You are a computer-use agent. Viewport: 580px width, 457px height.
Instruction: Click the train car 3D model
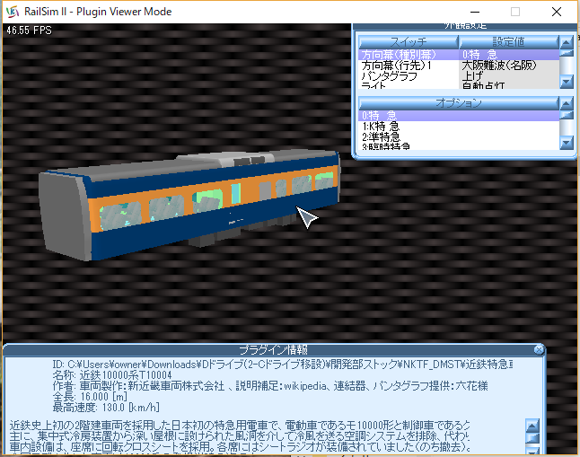pos(190,204)
